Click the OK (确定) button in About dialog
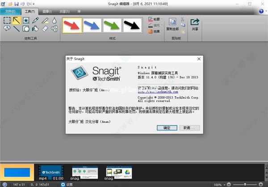The width and height of the screenshot is (268, 187). coord(167,128)
